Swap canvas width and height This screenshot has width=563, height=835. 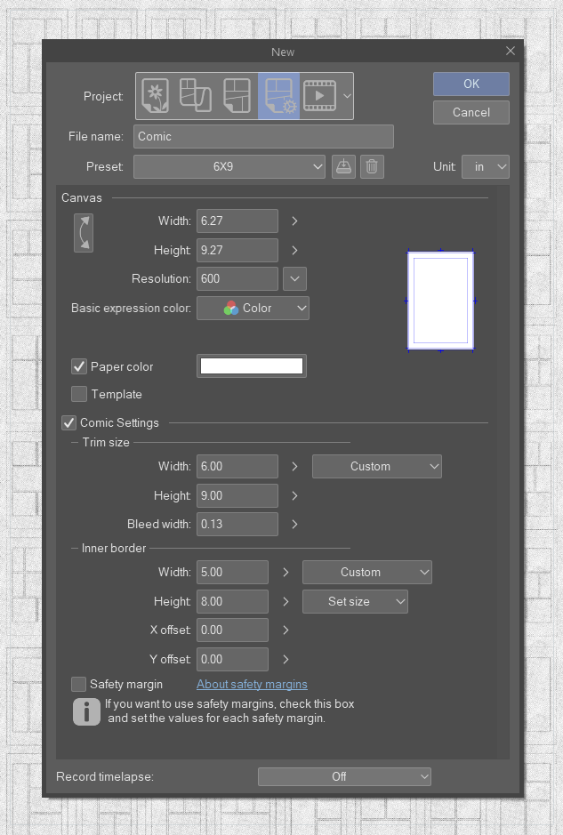[x=84, y=233]
